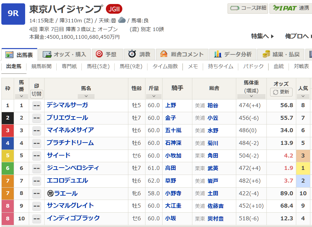The image size is (312, 227).
Task: Open horse link エコロデュエル
Action: (67, 181)
